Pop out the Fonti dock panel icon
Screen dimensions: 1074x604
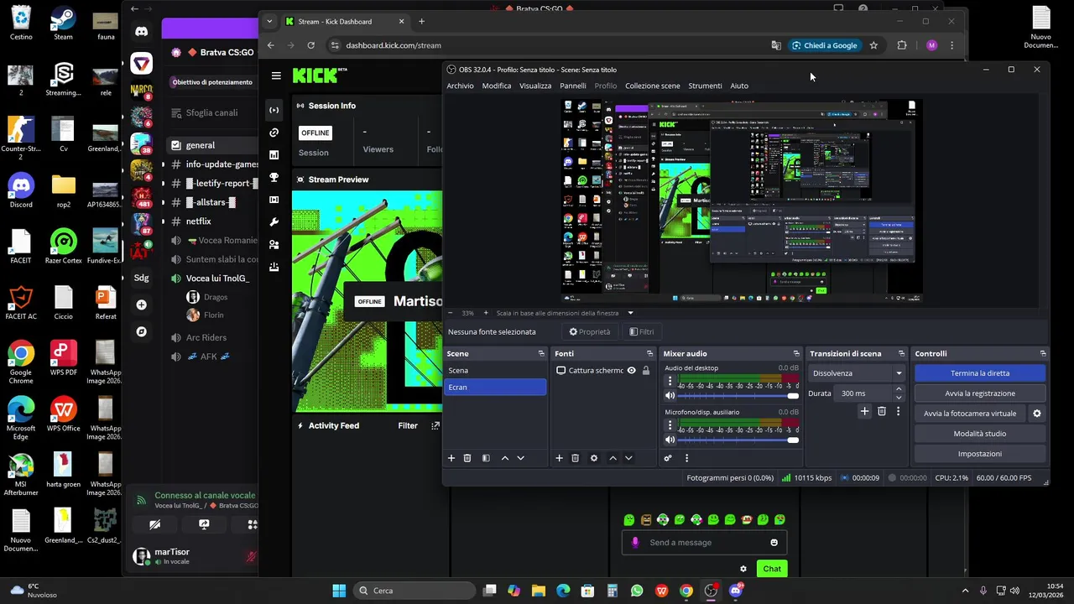point(650,353)
